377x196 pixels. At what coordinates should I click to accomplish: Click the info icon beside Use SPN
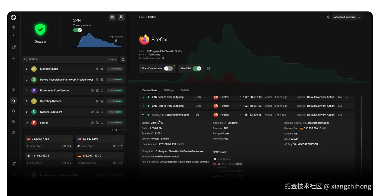[x=209, y=69]
